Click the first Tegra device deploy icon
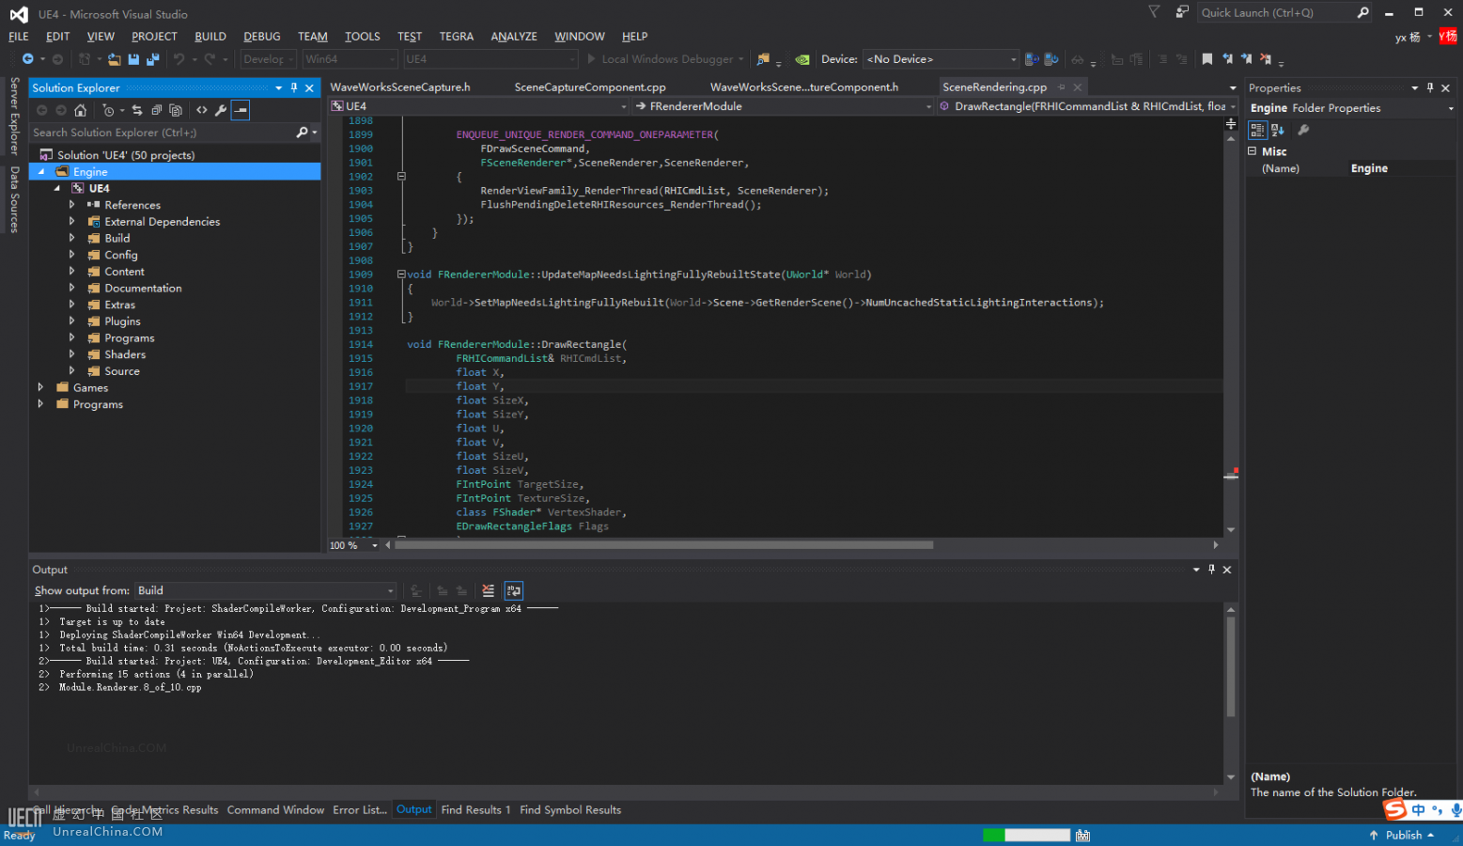This screenshot has width=1463, height=846. point(1032,59)
